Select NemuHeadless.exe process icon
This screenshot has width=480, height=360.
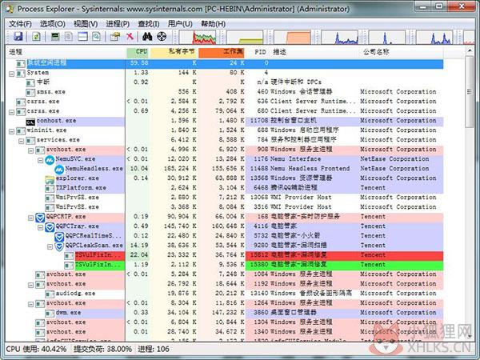pyautogui.click(x=59, y=169)
